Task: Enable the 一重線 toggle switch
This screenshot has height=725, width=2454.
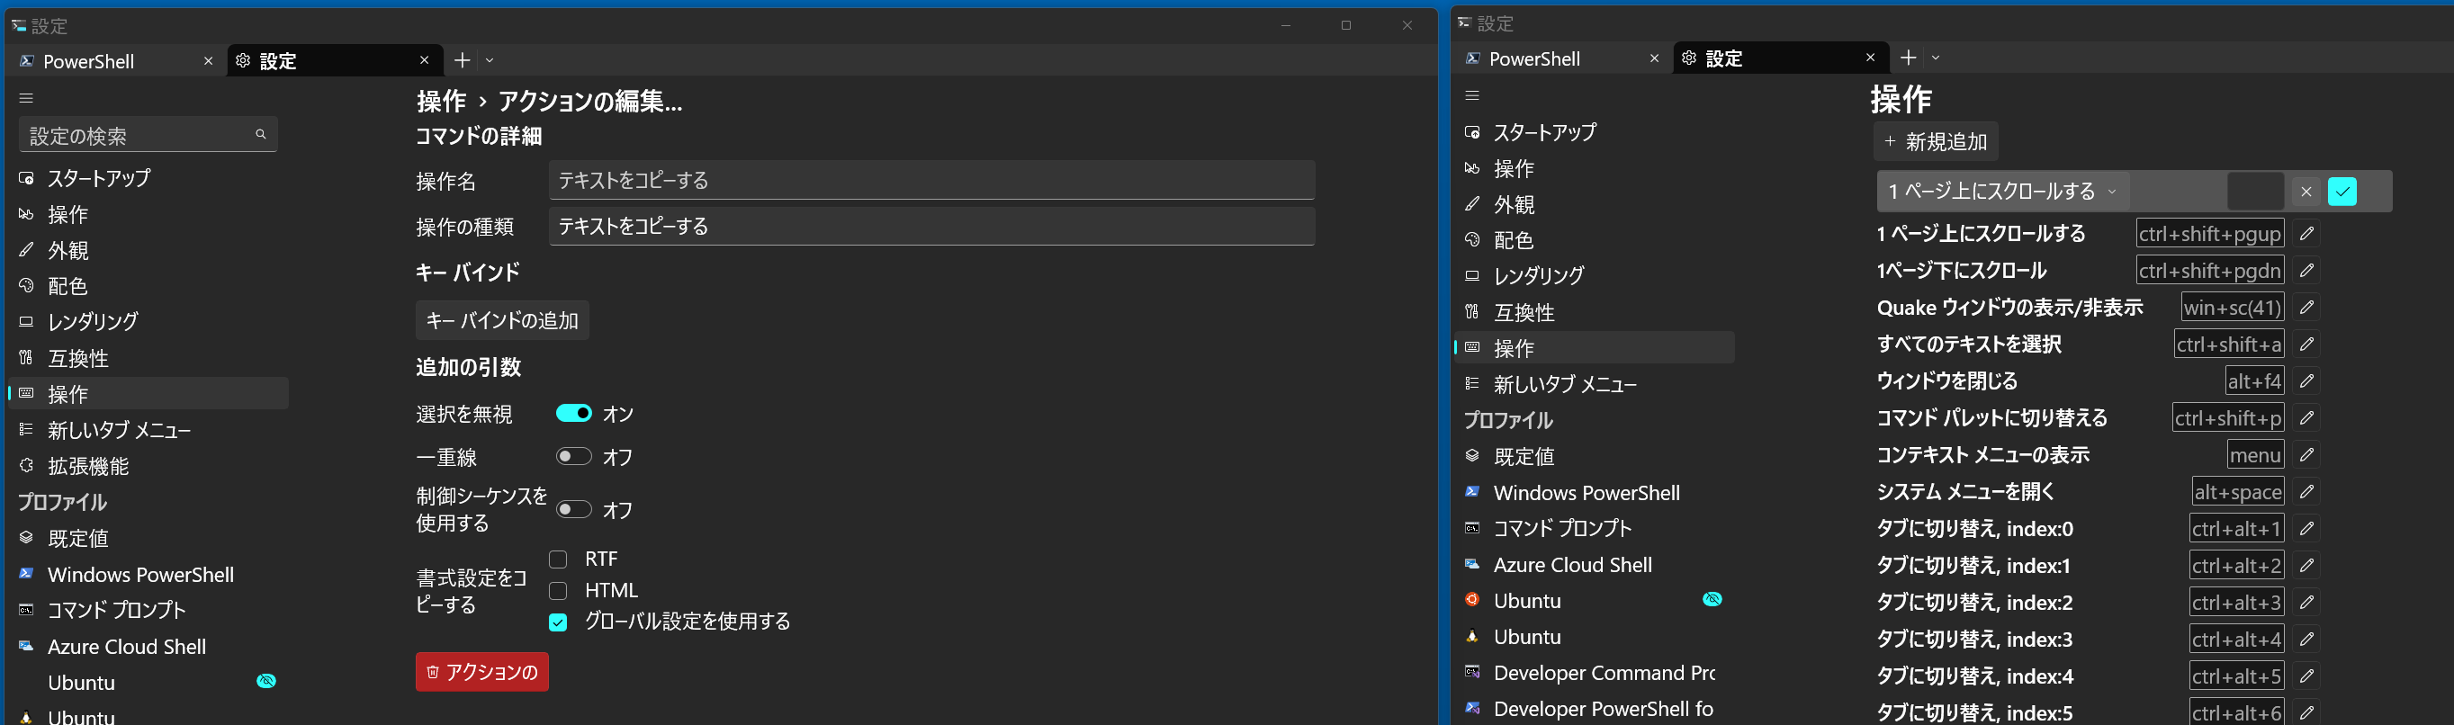Action: [573, 456]
